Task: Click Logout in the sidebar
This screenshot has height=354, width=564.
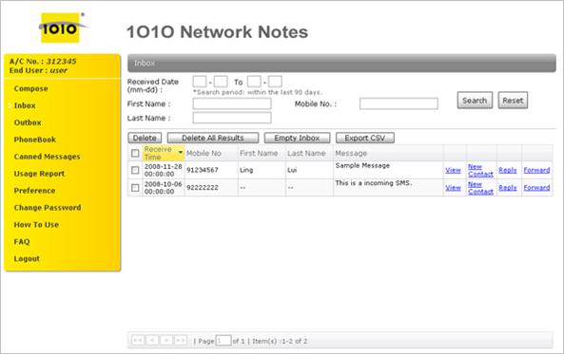Action: pyautogui.click(x=27, y=258)
